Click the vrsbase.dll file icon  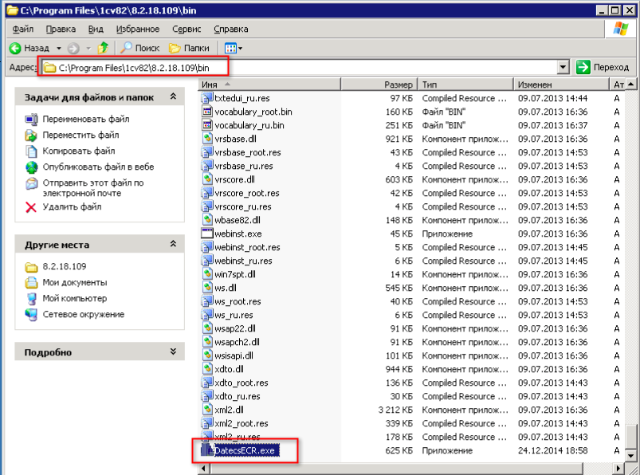pos(208,139)
